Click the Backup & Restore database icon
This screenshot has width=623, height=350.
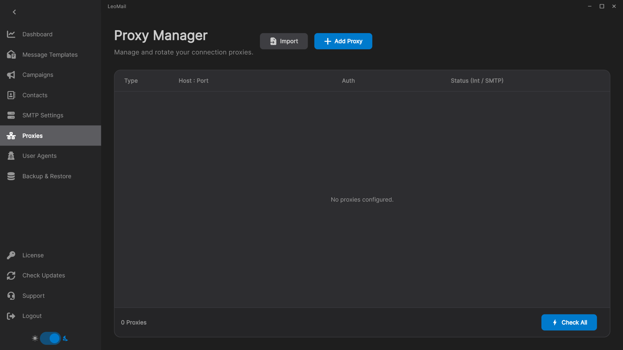coord(11,176)
